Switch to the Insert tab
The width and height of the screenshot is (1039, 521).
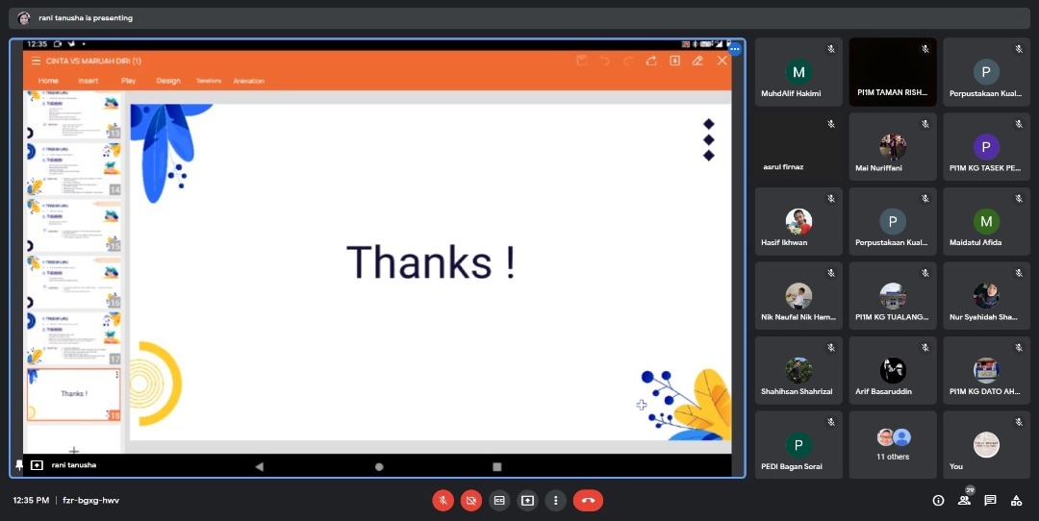click(x=89, y=81)
